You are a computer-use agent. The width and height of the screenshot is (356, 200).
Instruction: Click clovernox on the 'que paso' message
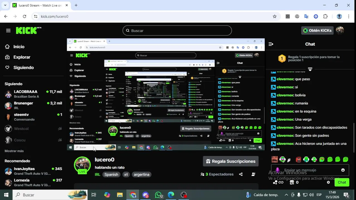pyautogui.click(x=285, y=79)
